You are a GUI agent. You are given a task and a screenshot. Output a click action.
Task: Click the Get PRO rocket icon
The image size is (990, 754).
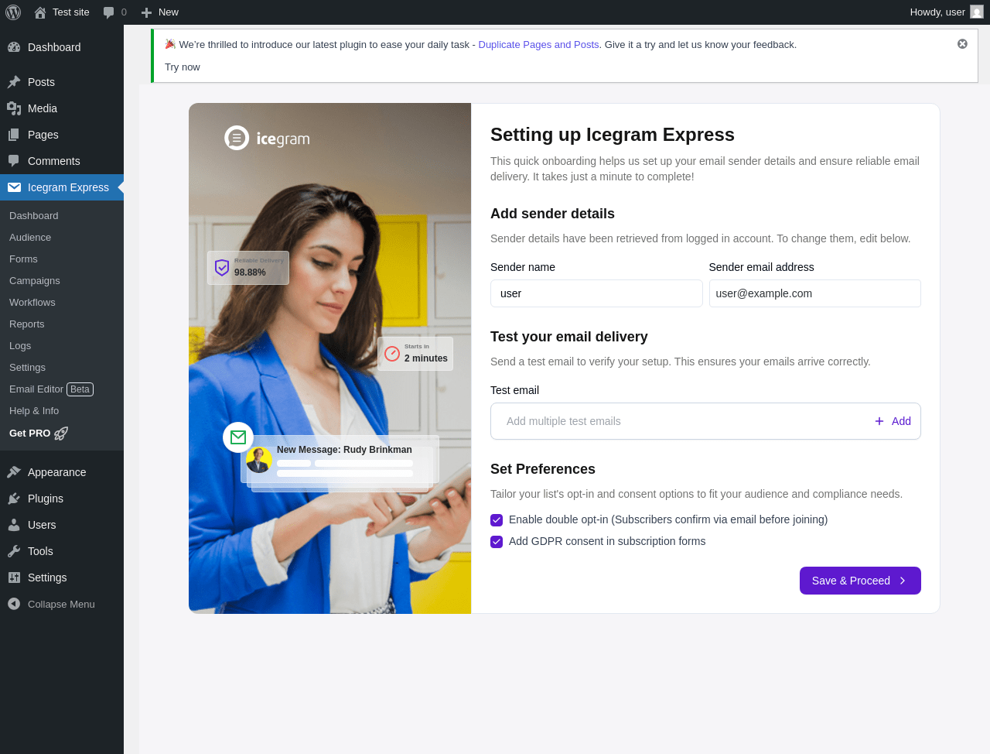pos(61,434)
